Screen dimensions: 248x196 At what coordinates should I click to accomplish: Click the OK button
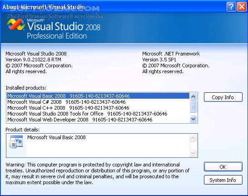tap(223, 167)
